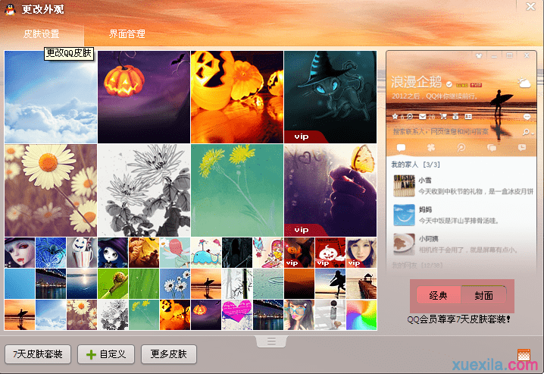Click the magnifier search icon in preview
Viewport: 544px width, 374px height.
[x=524, y=132]
